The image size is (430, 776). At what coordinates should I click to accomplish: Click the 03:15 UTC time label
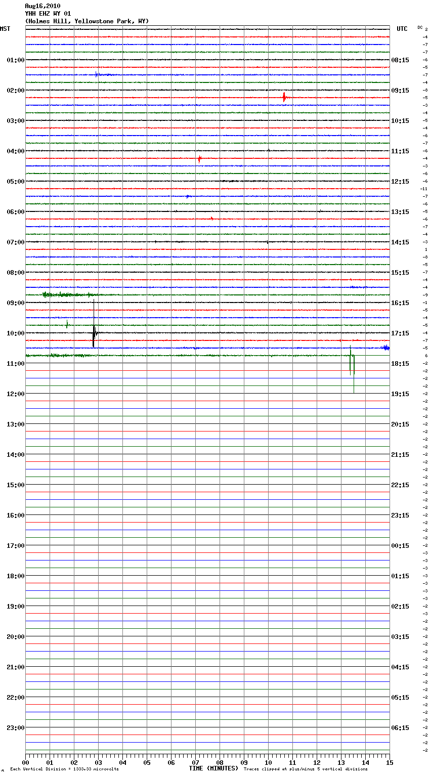[x=400, y=636]
